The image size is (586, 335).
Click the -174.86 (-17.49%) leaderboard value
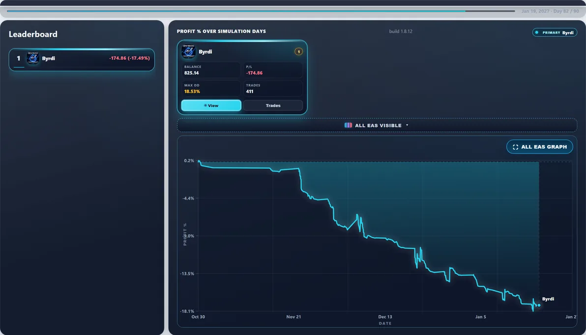pos(129,58)
